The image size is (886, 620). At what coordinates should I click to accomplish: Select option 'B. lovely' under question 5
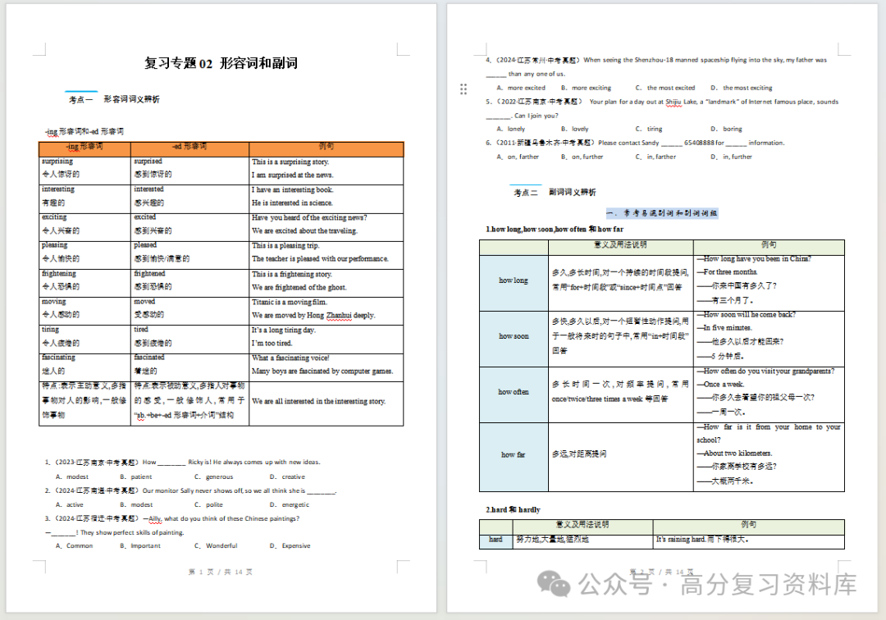pyautogui.click(x=574, y=130)
